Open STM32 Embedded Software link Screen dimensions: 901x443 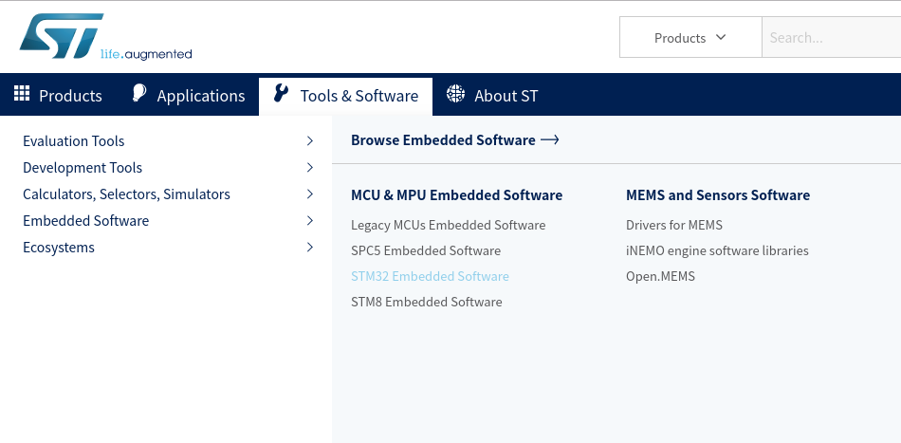click(x=430, y=276)
